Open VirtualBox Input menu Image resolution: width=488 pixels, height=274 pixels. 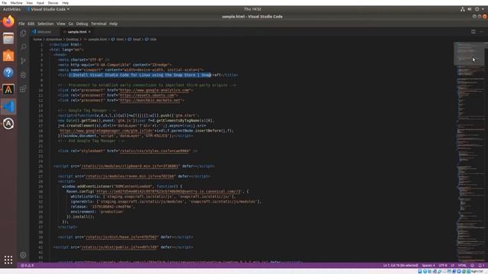tap(40, 3)
